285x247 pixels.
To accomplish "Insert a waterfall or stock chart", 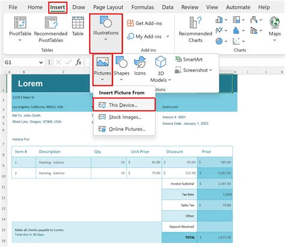I will (254, 20).
